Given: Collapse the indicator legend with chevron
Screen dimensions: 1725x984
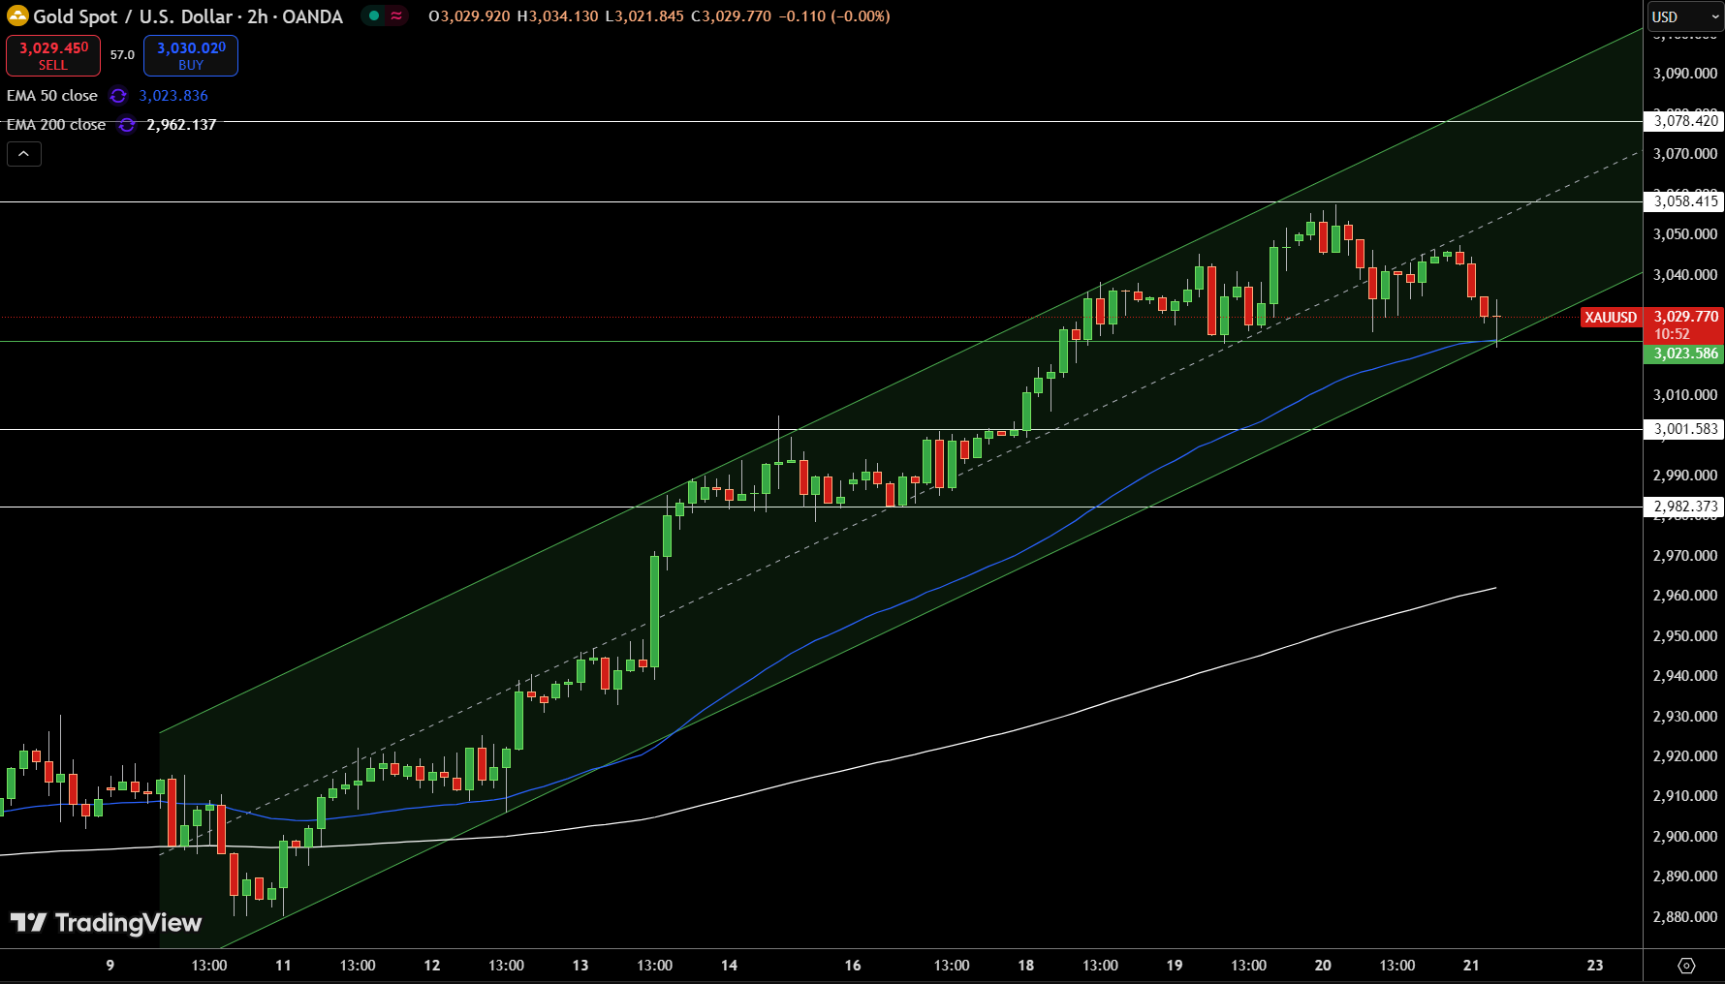Looking at the screenshot, I should point(24,154).
